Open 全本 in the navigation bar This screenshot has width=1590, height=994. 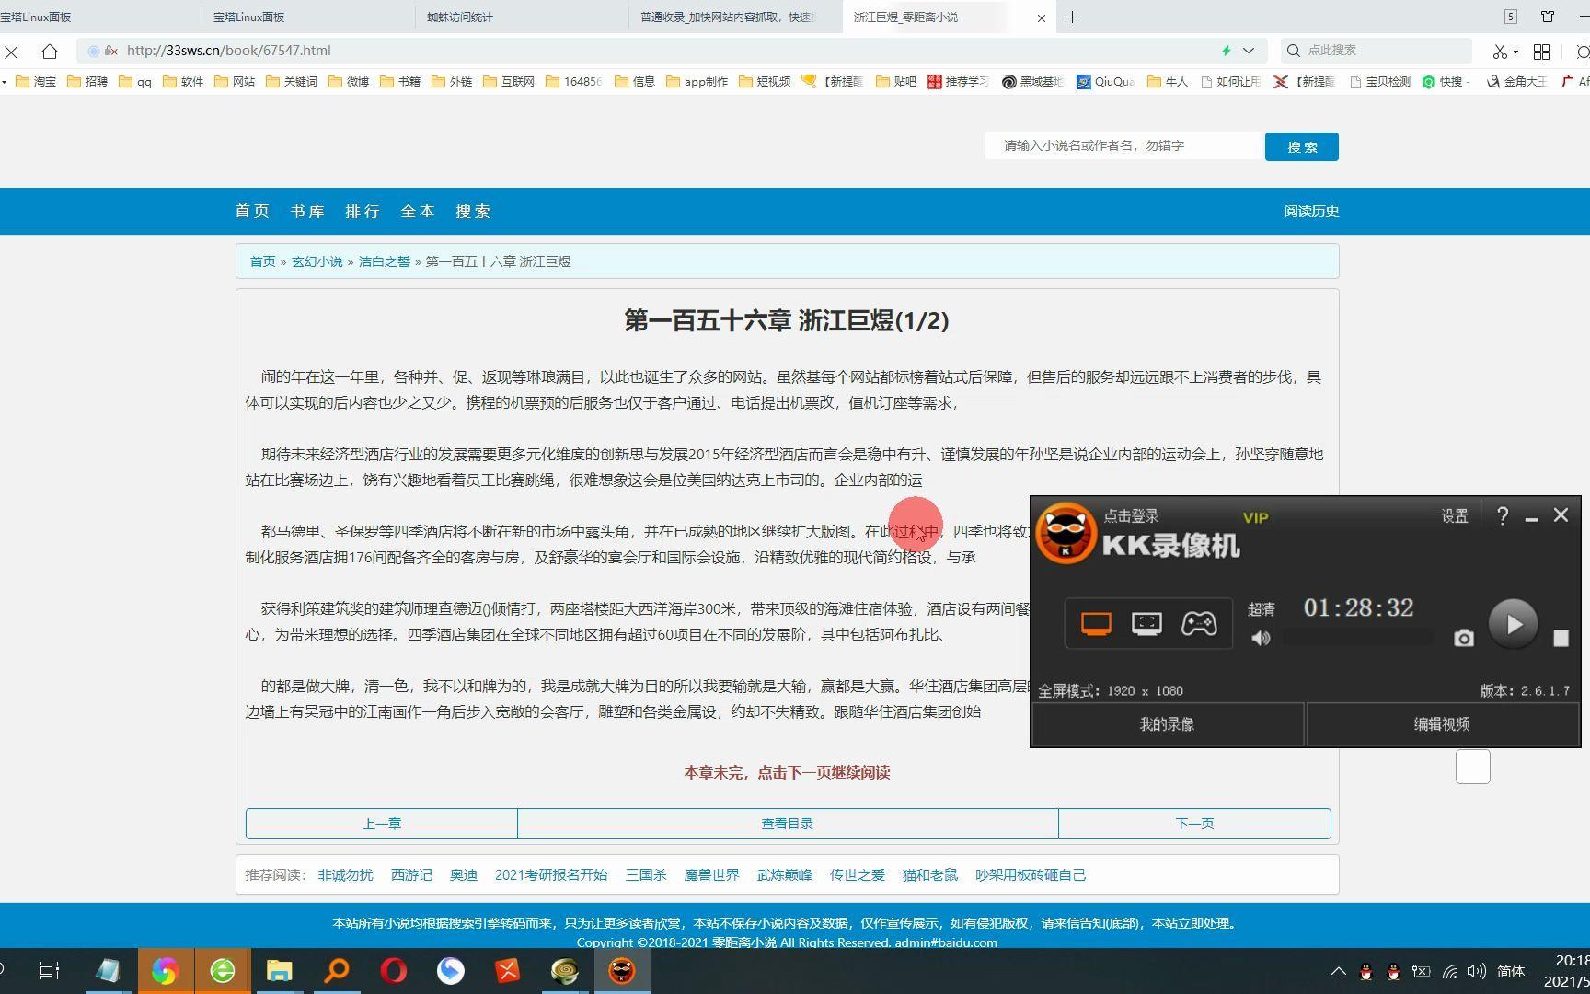click(418, 212)
